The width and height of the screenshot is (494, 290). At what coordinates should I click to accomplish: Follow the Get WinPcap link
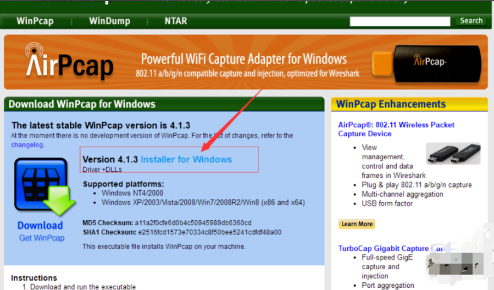coord(42,238)
